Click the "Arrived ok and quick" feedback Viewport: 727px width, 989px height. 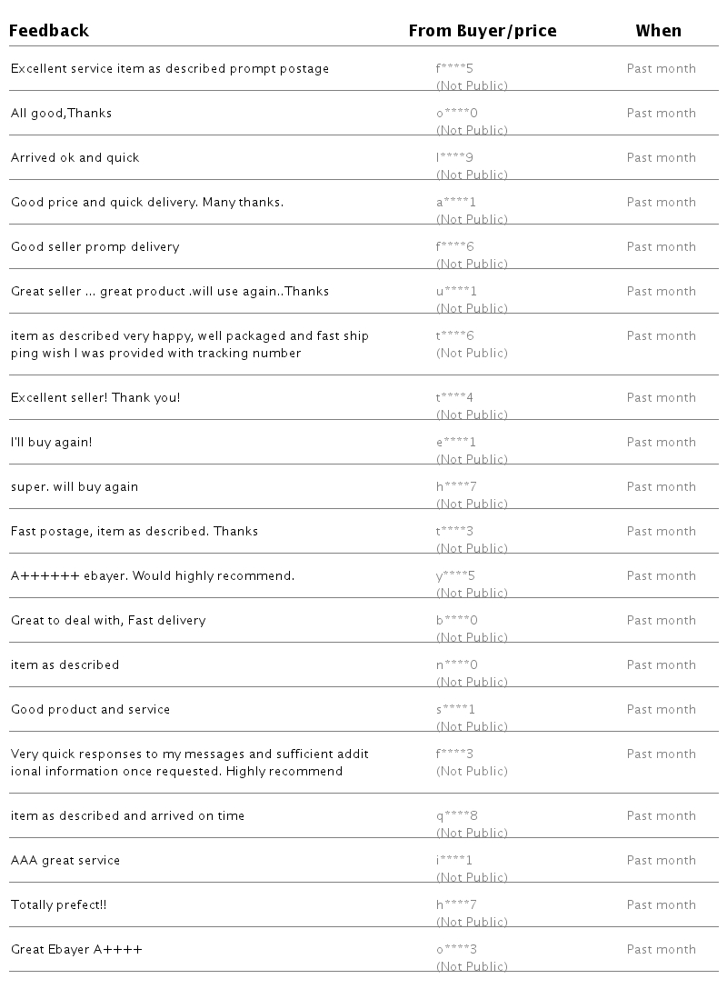(x=75, y=158)
